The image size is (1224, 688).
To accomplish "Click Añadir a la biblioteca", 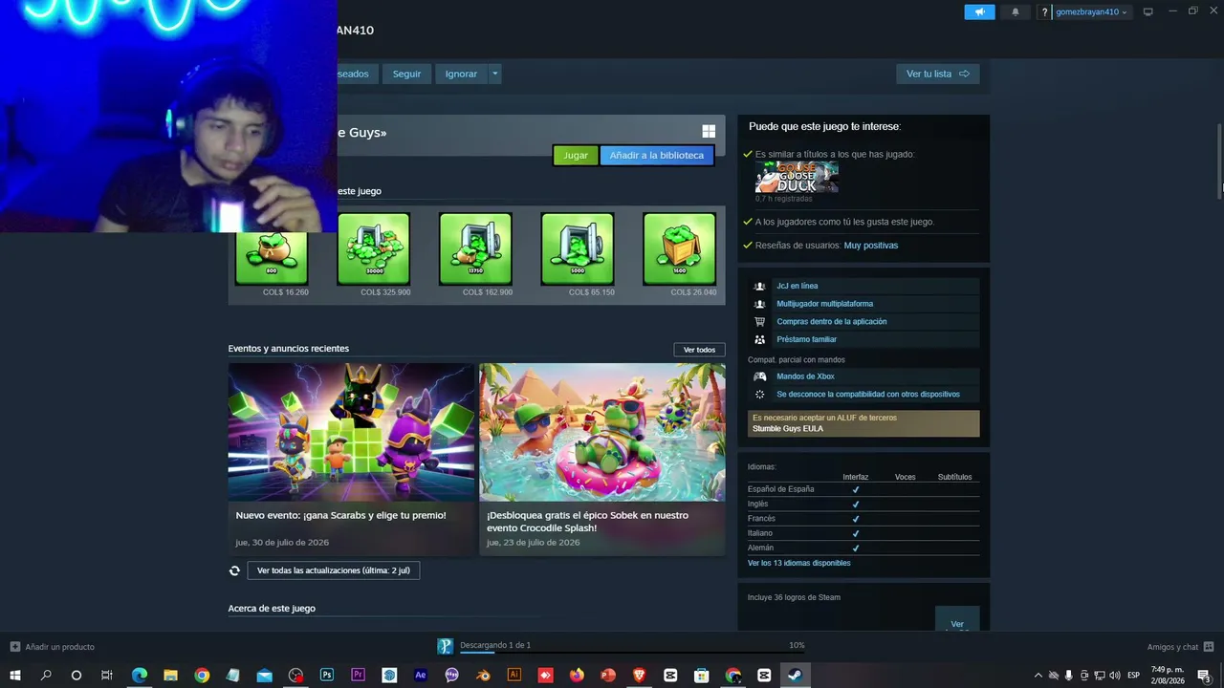I will [657, 155].
